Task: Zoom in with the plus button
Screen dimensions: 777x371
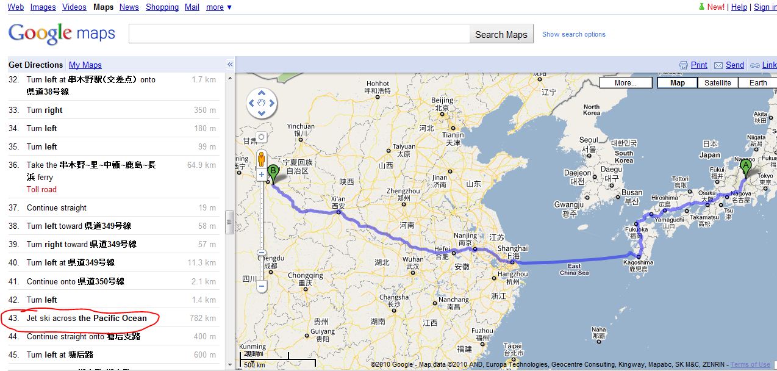Action: (x=261, y=174)
